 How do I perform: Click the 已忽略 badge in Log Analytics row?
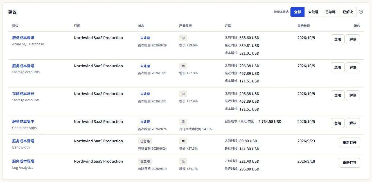point(145,161)
